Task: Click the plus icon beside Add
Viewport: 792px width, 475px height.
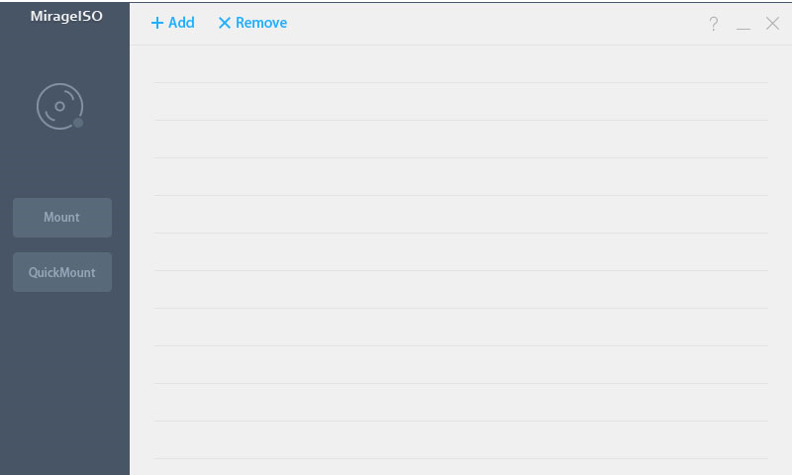Action: pyautogui.click(x=157, y=23)
